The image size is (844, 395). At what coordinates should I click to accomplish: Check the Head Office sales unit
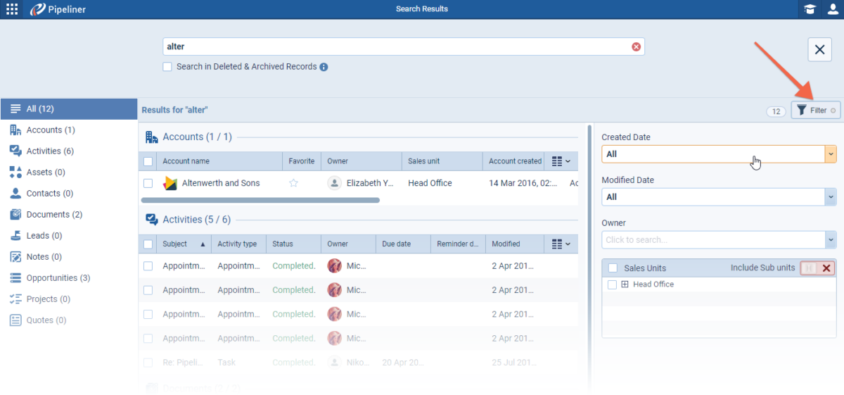pos(612,284)
